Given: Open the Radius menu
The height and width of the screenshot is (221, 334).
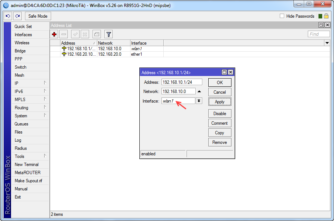Looking at the screenshot, I should click(x=30, y=148).
